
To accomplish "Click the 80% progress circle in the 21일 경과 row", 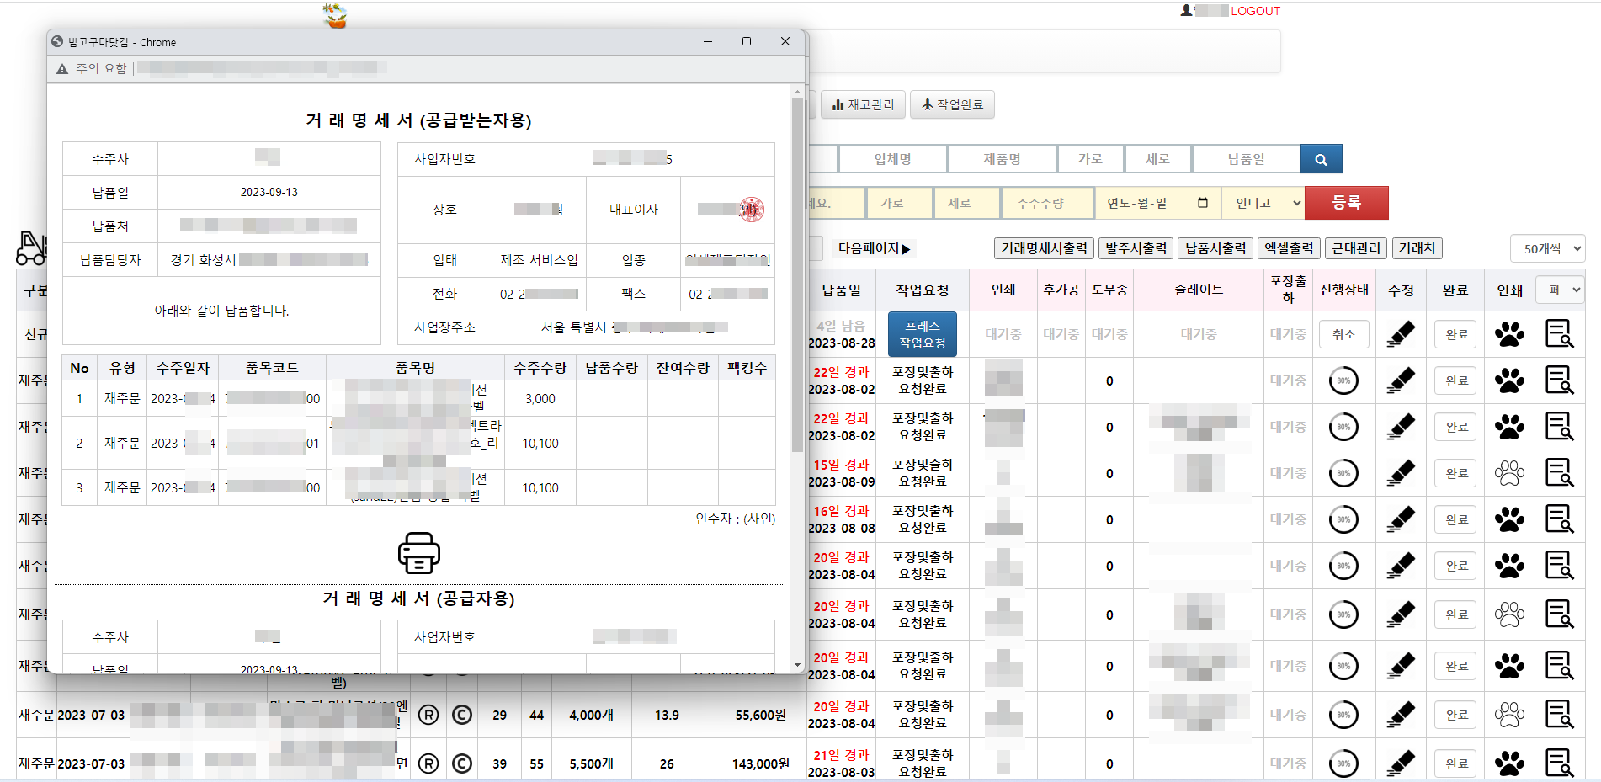I will tap(1343, 763).
